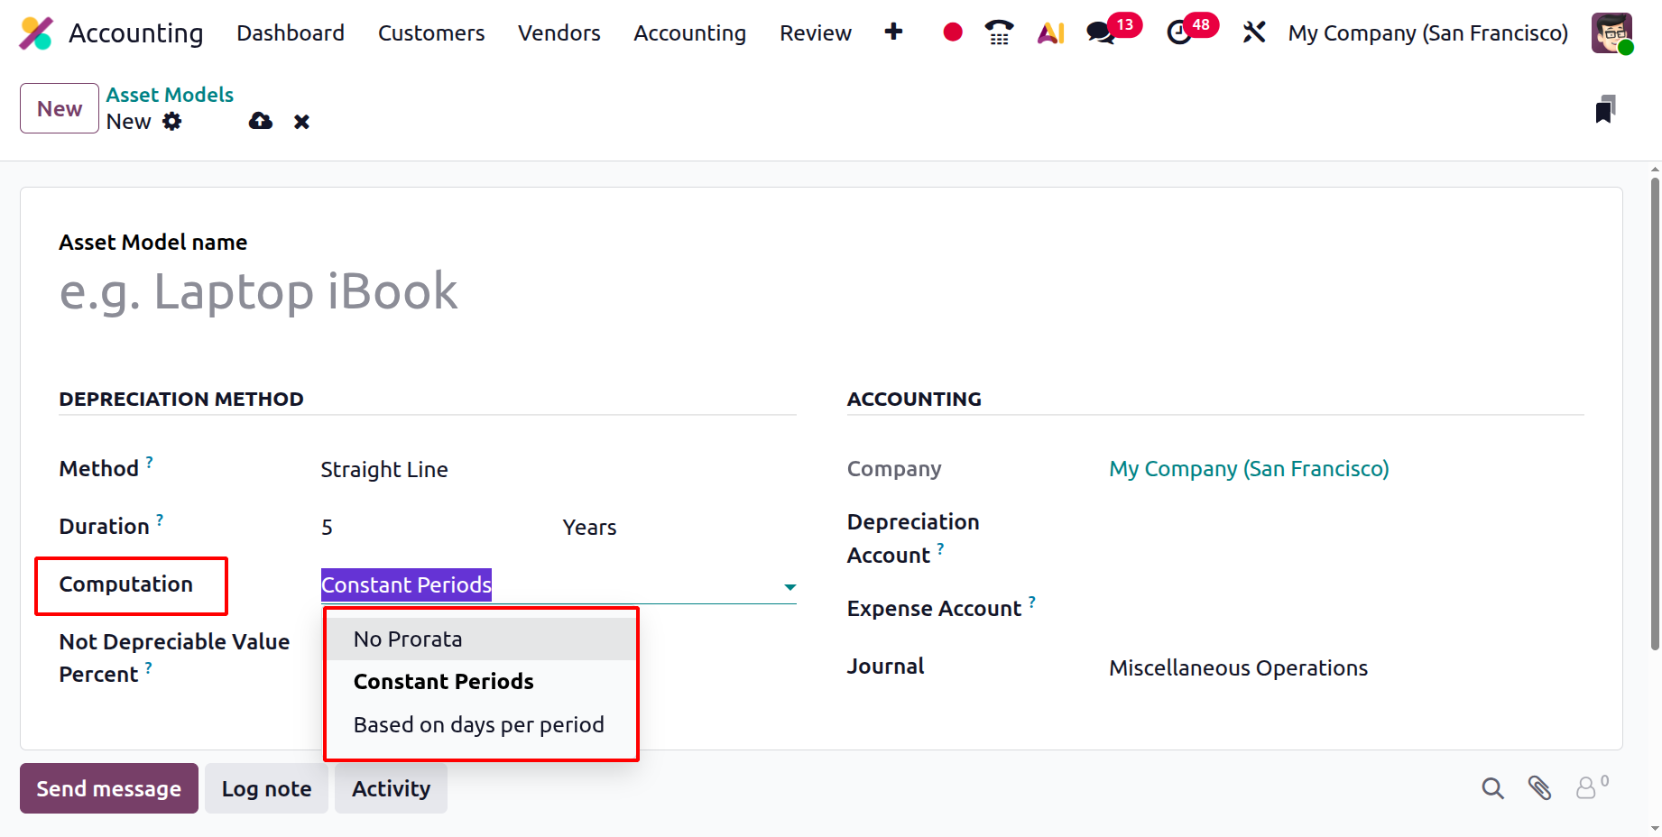Click the Log note button
Image resolution: width=1662 pixels, height=837 pixels.
[266, 788]
